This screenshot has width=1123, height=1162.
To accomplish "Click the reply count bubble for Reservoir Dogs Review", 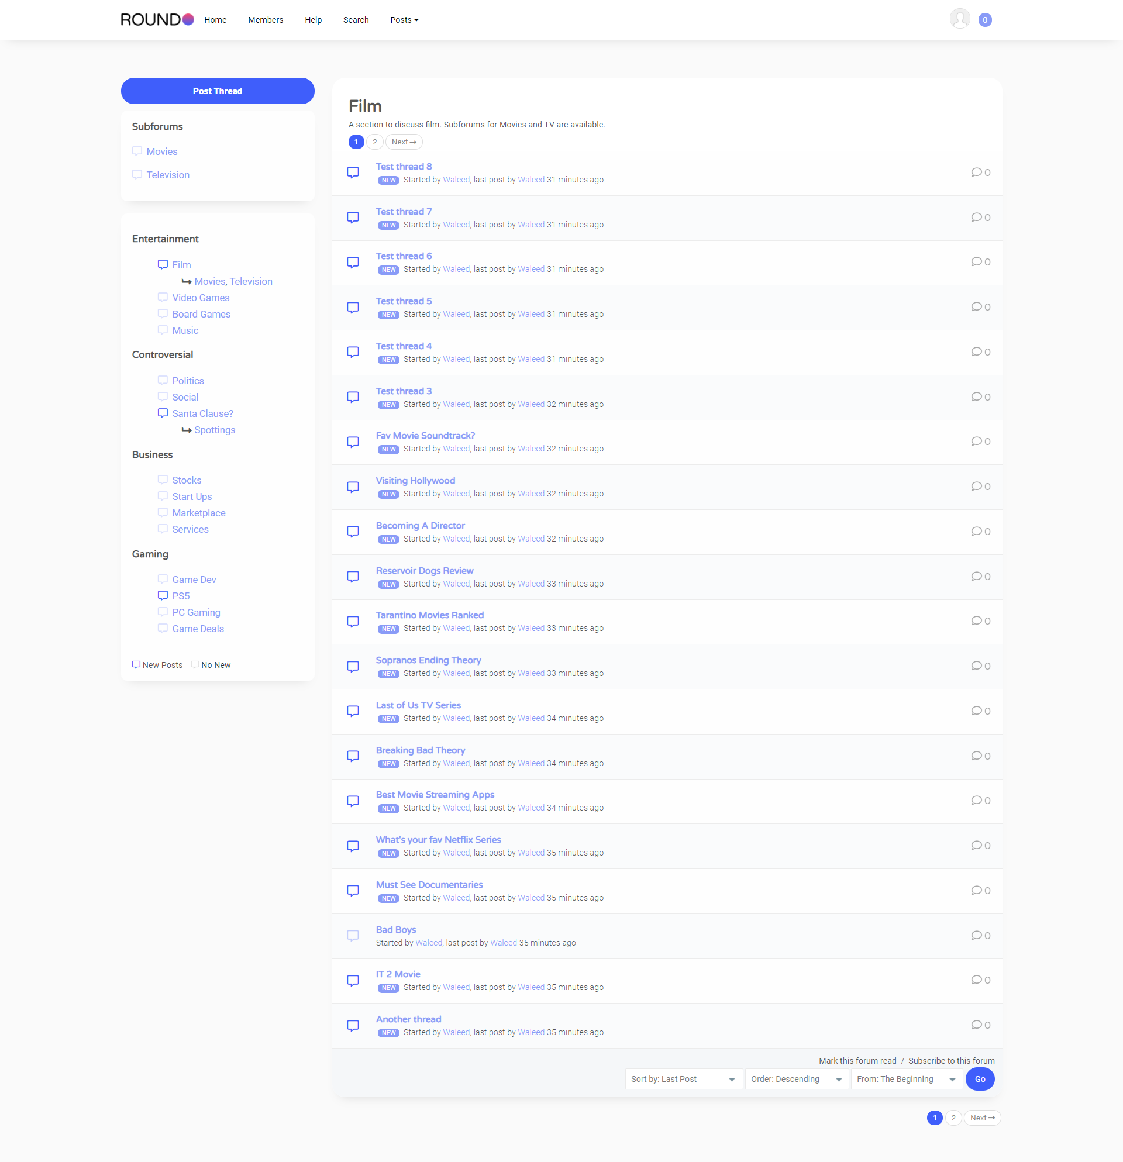I will (x=981, y=576).
